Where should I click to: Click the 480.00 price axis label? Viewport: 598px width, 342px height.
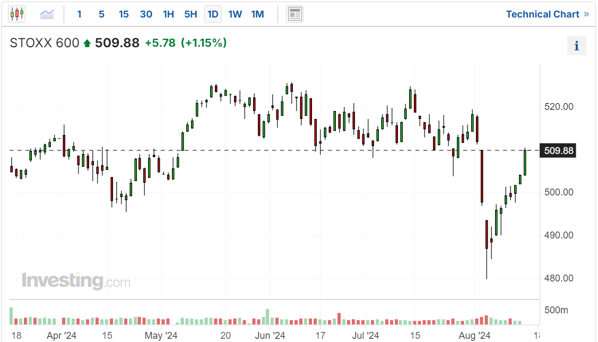tap(559, 278)
